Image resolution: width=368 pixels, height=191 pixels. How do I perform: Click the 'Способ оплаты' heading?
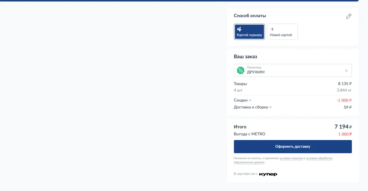(250, 16)
